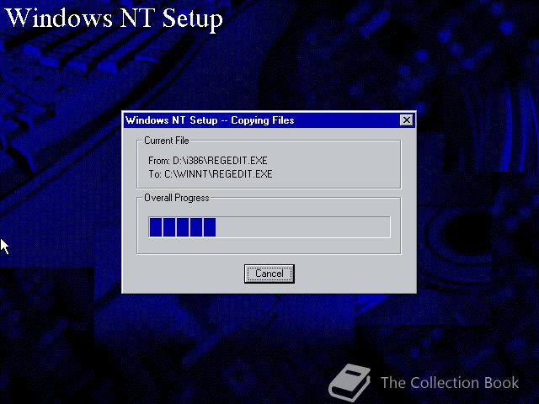The image size is (539, 404).
Task: Click the 'Overall Progress' group label
Action: click(x=176, y=198)
